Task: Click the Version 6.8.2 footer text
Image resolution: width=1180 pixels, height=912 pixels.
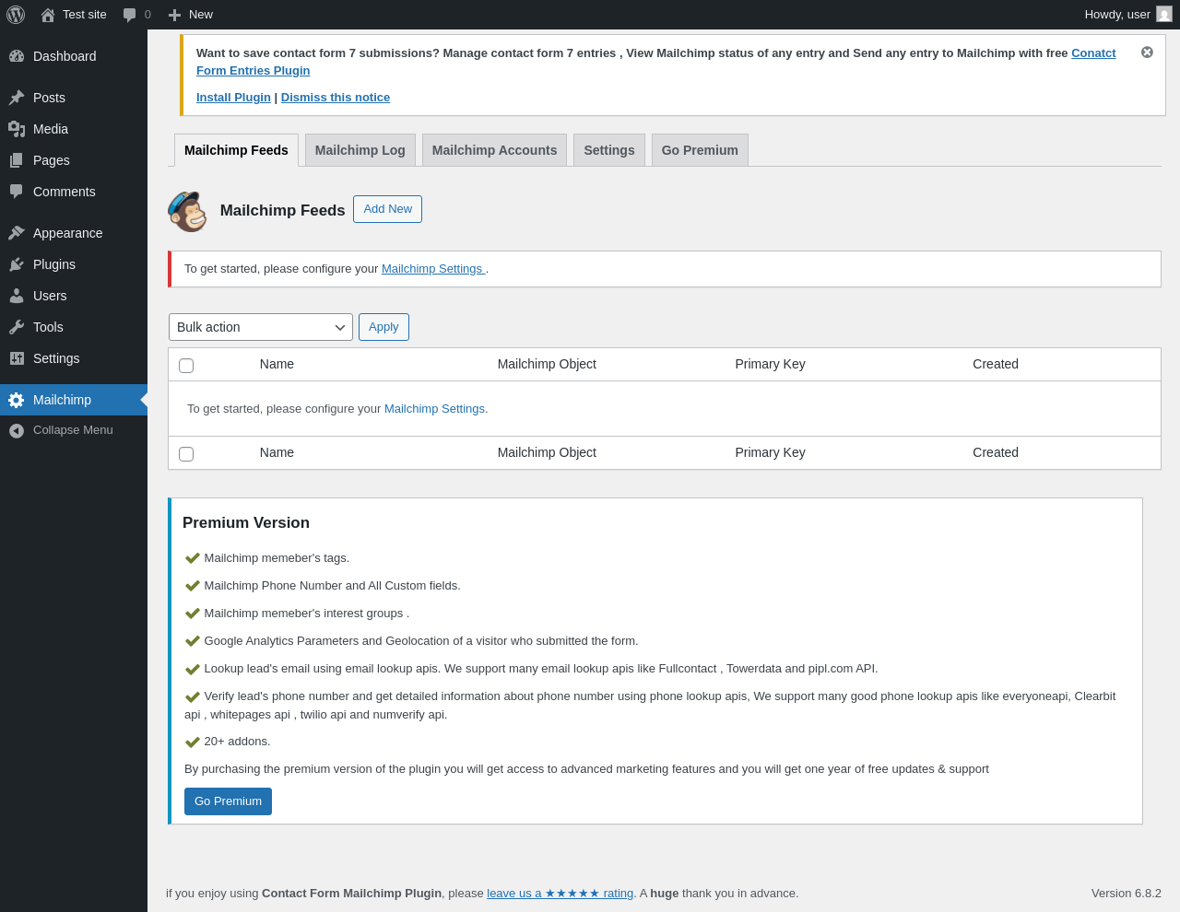Action: [x=1127, y=894]
